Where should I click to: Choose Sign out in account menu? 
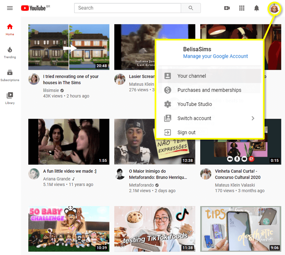(x=186, y=132)
